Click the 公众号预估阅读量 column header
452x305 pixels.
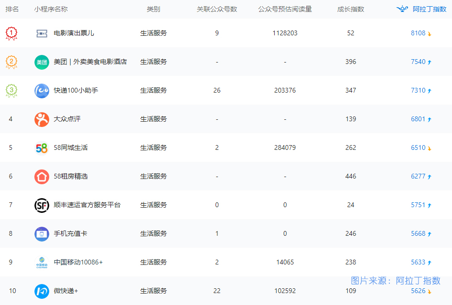tap(285, 9)
